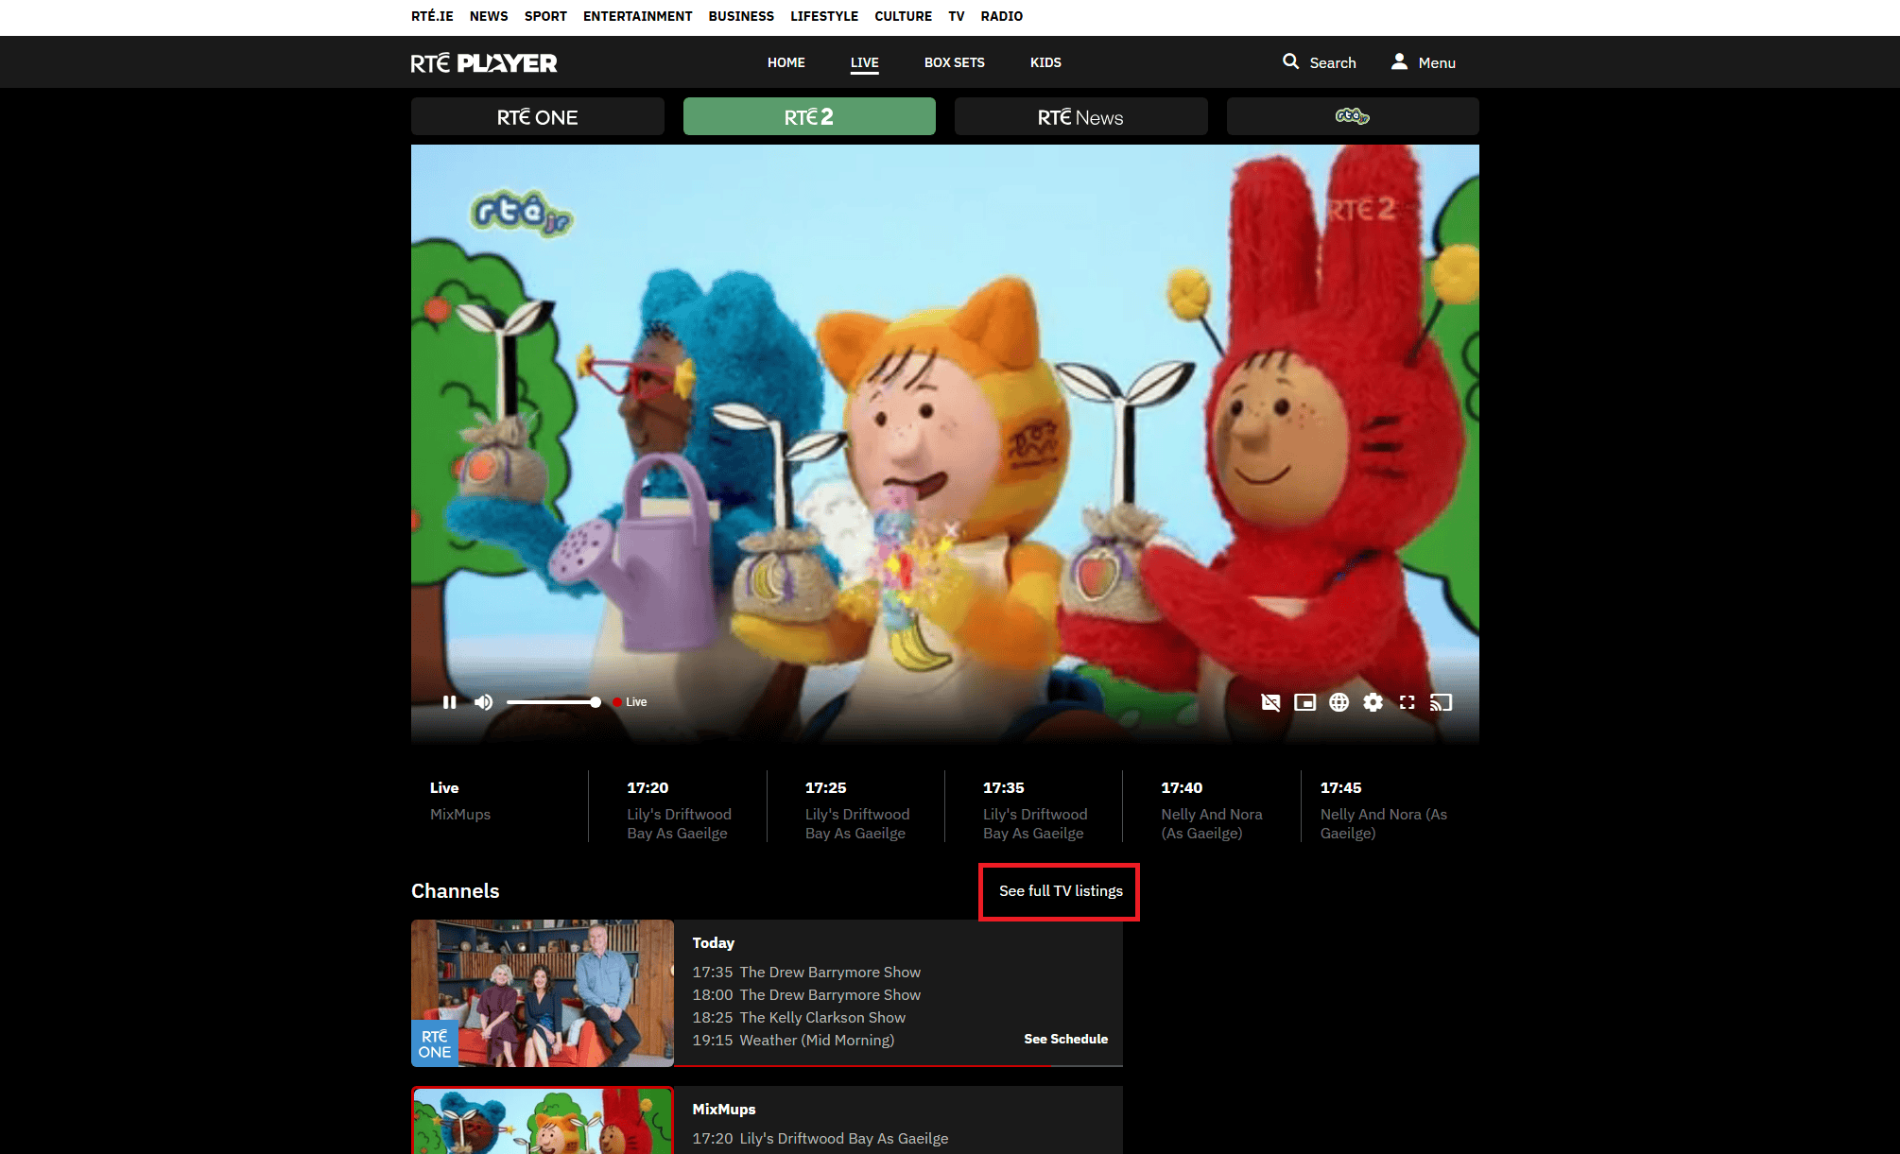The height and width of the screenshot is (1154, 1900).
Task: Select the RTÉ News channel tab
Action: click(1080, 117)
